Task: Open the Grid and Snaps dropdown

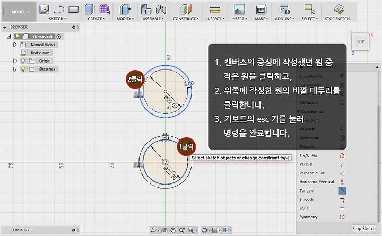Action: (x=216, y=230)
